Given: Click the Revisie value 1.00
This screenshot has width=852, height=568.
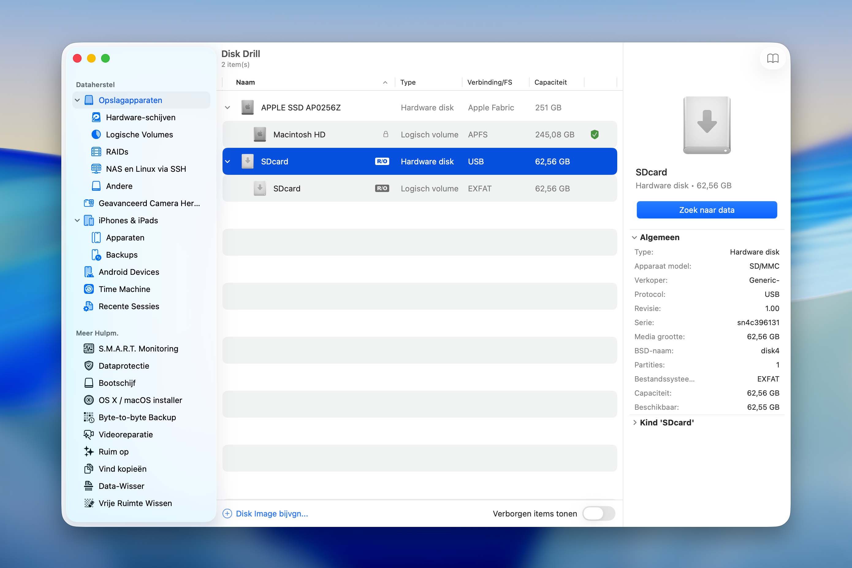Looking at the screenshot, I should point(772,308).
